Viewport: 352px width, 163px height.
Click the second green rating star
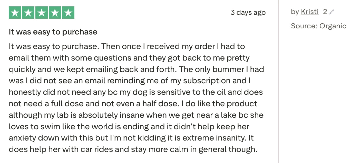tap(28, 13)
